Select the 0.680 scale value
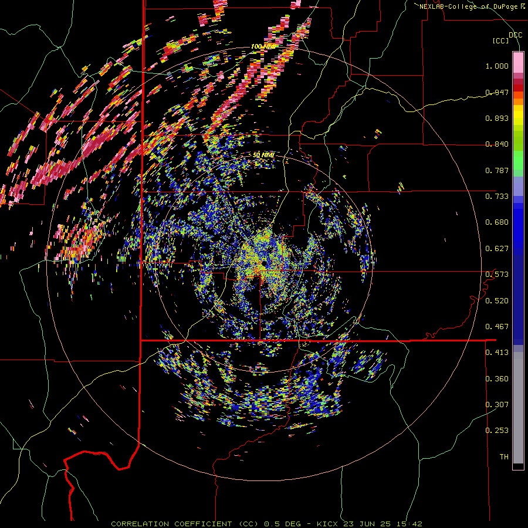 coord(497,222)
